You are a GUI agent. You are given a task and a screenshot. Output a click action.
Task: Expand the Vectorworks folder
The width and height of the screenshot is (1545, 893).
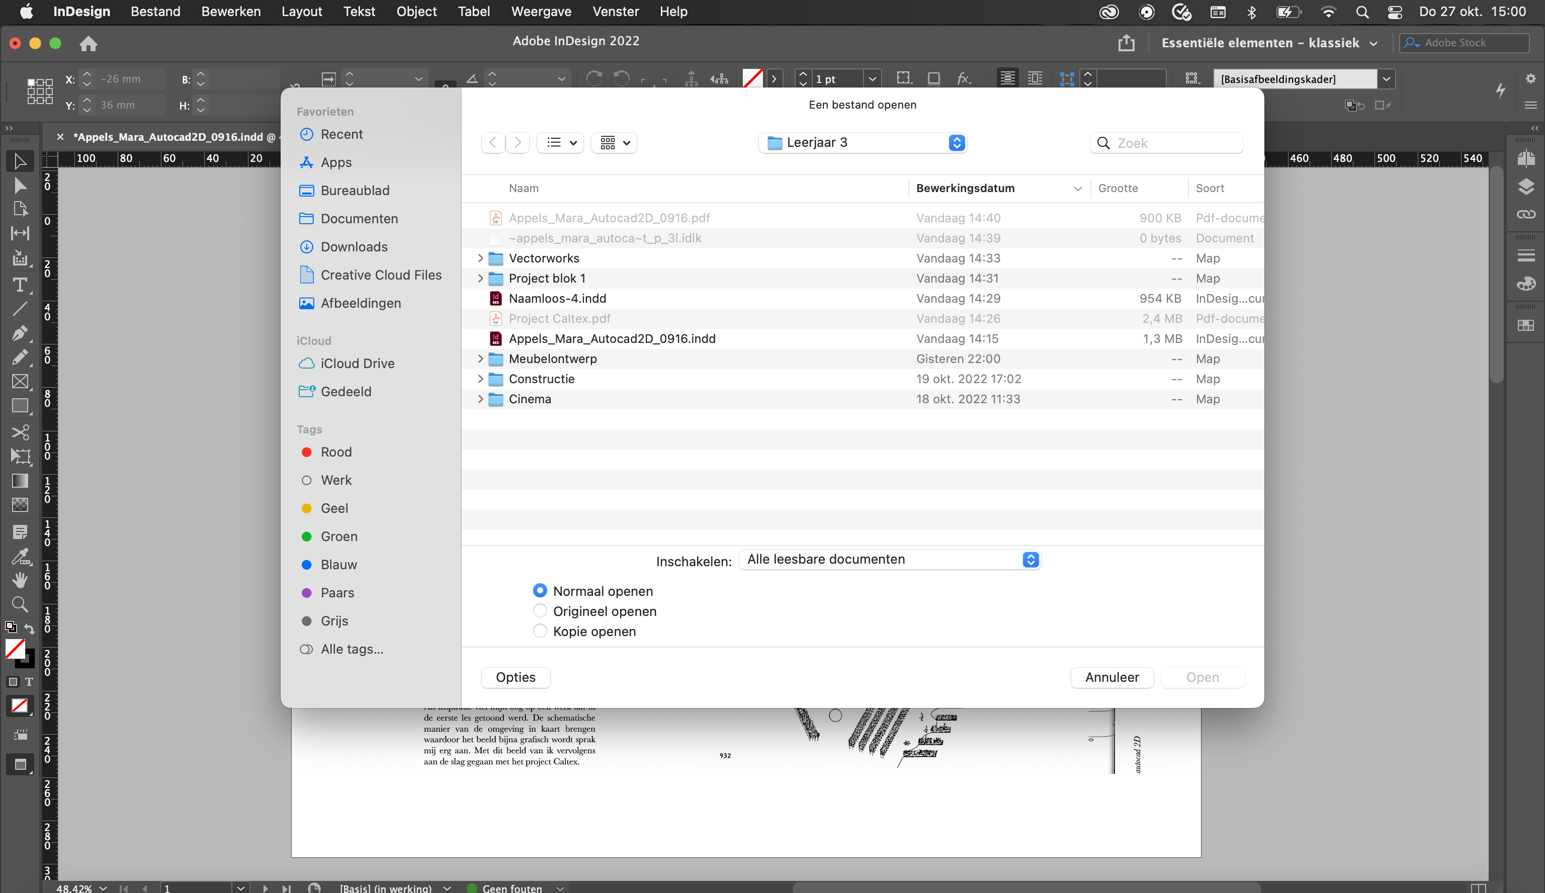[x=481, y=258]
